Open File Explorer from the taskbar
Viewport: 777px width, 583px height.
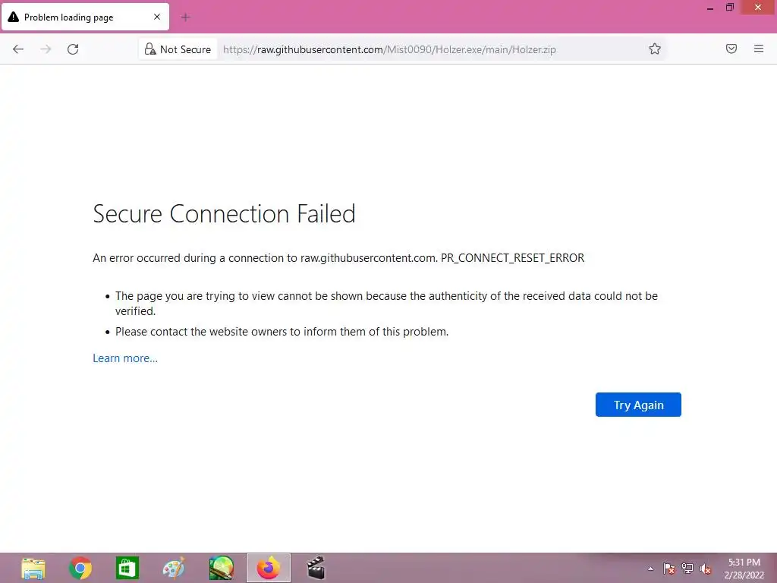(x=33, y=568)
